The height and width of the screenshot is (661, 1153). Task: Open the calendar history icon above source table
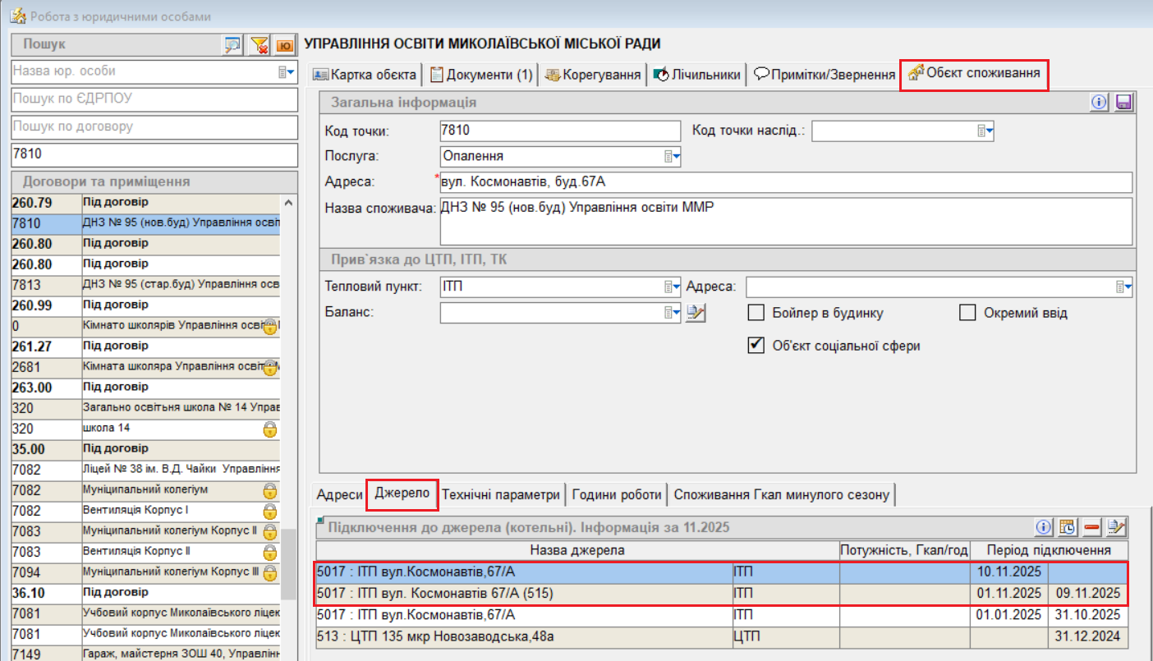[1068, 527]
